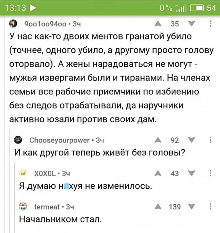Tap the termeat username
The width and height of the screenshot is (220, 233).
[x=46, y=207]
